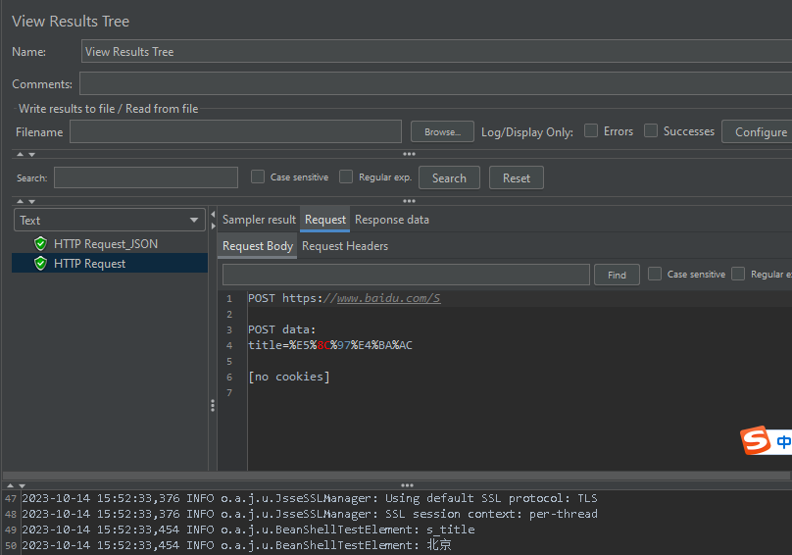Click the Browse... button
The image size is (792, 555).
442,132
